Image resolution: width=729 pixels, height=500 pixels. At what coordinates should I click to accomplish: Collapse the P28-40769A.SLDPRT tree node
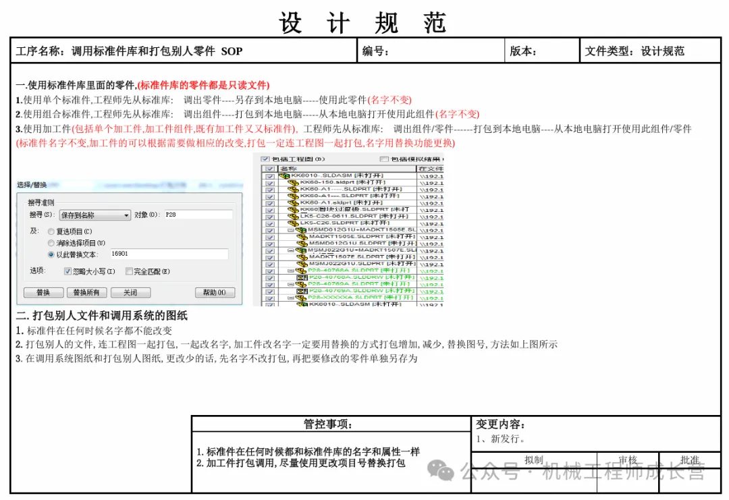pos(291,284)
